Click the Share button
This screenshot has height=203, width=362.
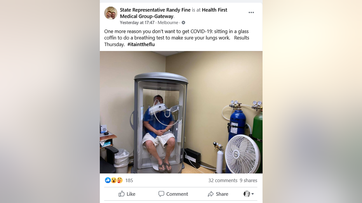coord(218,194)
